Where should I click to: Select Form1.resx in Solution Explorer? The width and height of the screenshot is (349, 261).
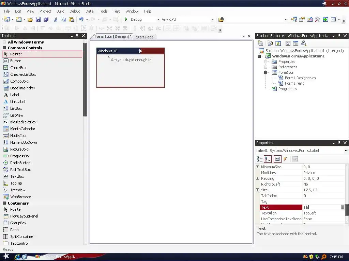tap(294, 83)
